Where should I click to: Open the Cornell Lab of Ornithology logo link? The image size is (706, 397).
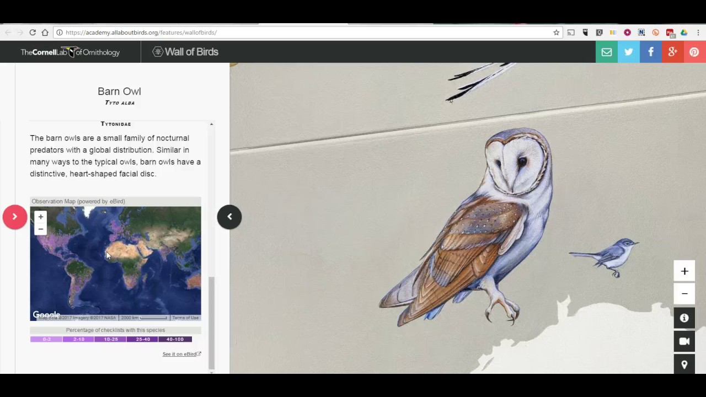click(x=70, y=52)
